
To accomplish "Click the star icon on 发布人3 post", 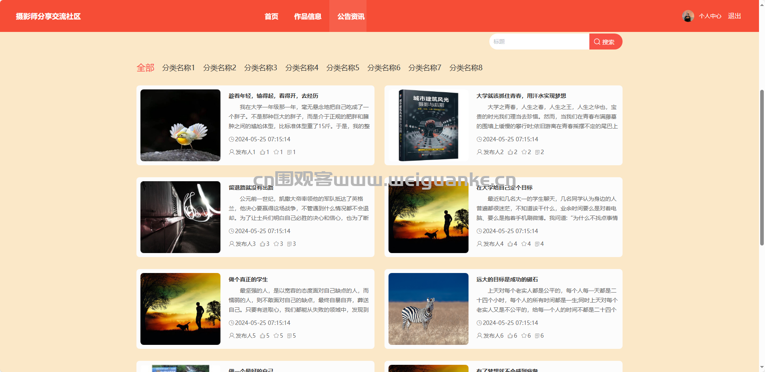I will coord(276,244).
